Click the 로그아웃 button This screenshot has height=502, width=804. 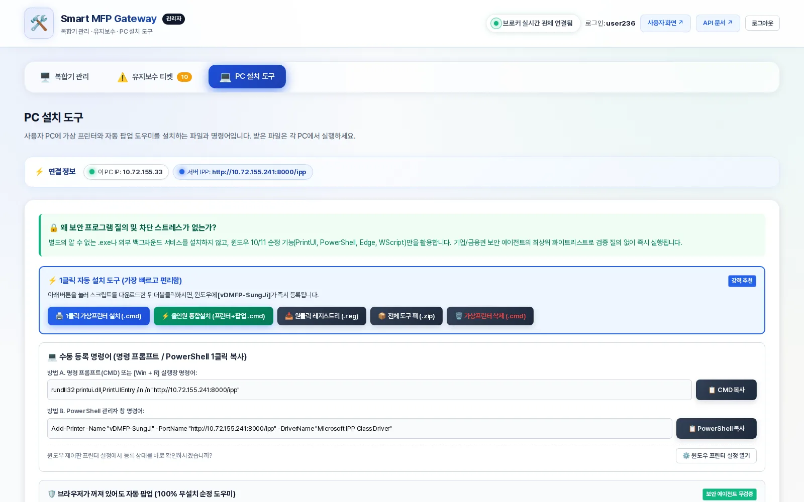[762, 23]
